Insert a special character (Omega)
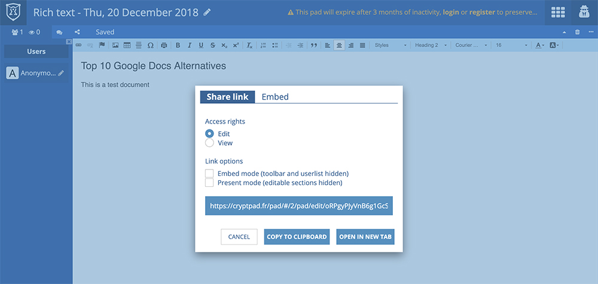This screenshot has height=284, width=598. point(150,45)
